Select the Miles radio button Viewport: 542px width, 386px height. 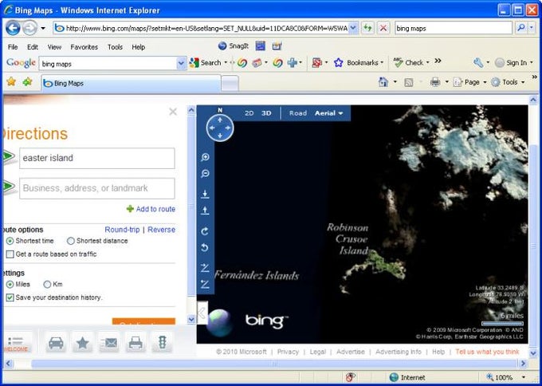point(10,284)
